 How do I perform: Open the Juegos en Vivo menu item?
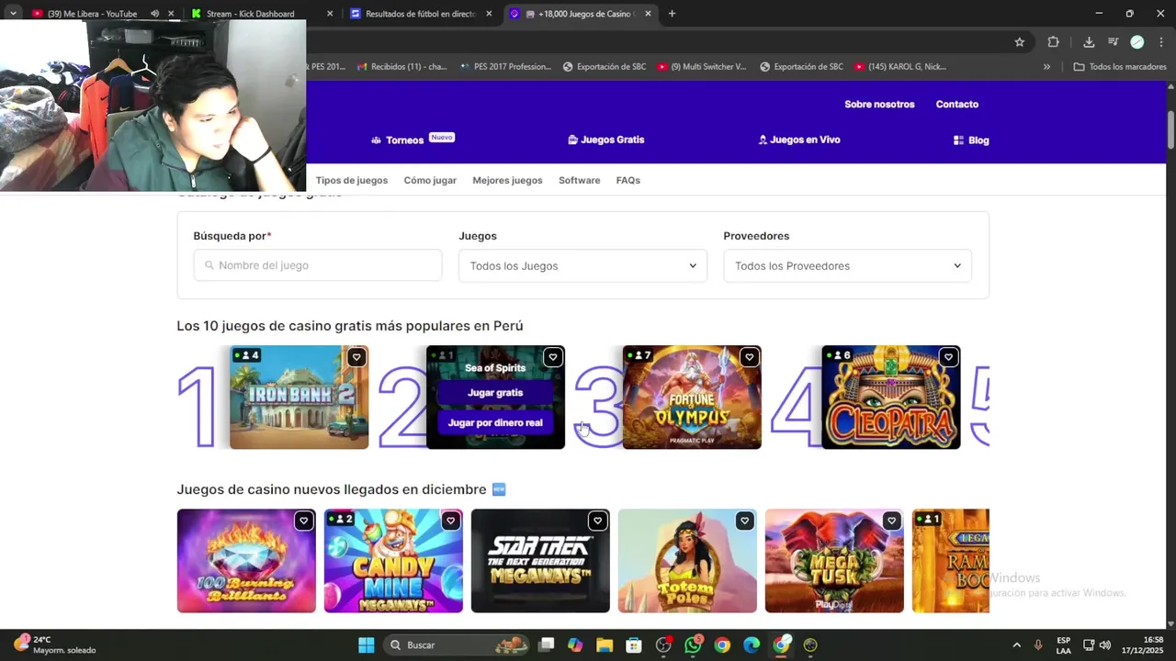click(x=799, y=140)
